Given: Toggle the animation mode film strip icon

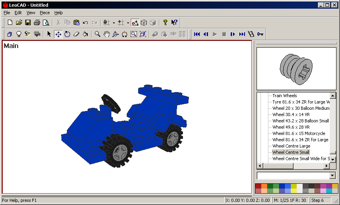Looking at the screenshot, I should point(251,34).
